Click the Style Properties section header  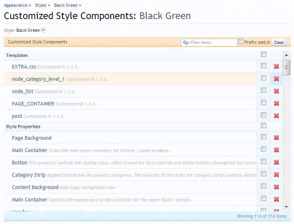click(x=23, y=127)
